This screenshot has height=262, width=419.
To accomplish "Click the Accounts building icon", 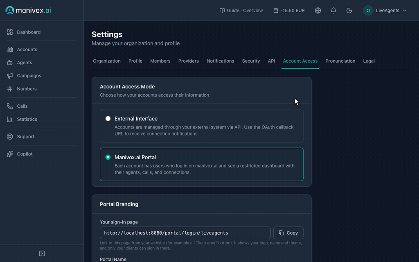I will pyautogui.click(x=10, y=50).
